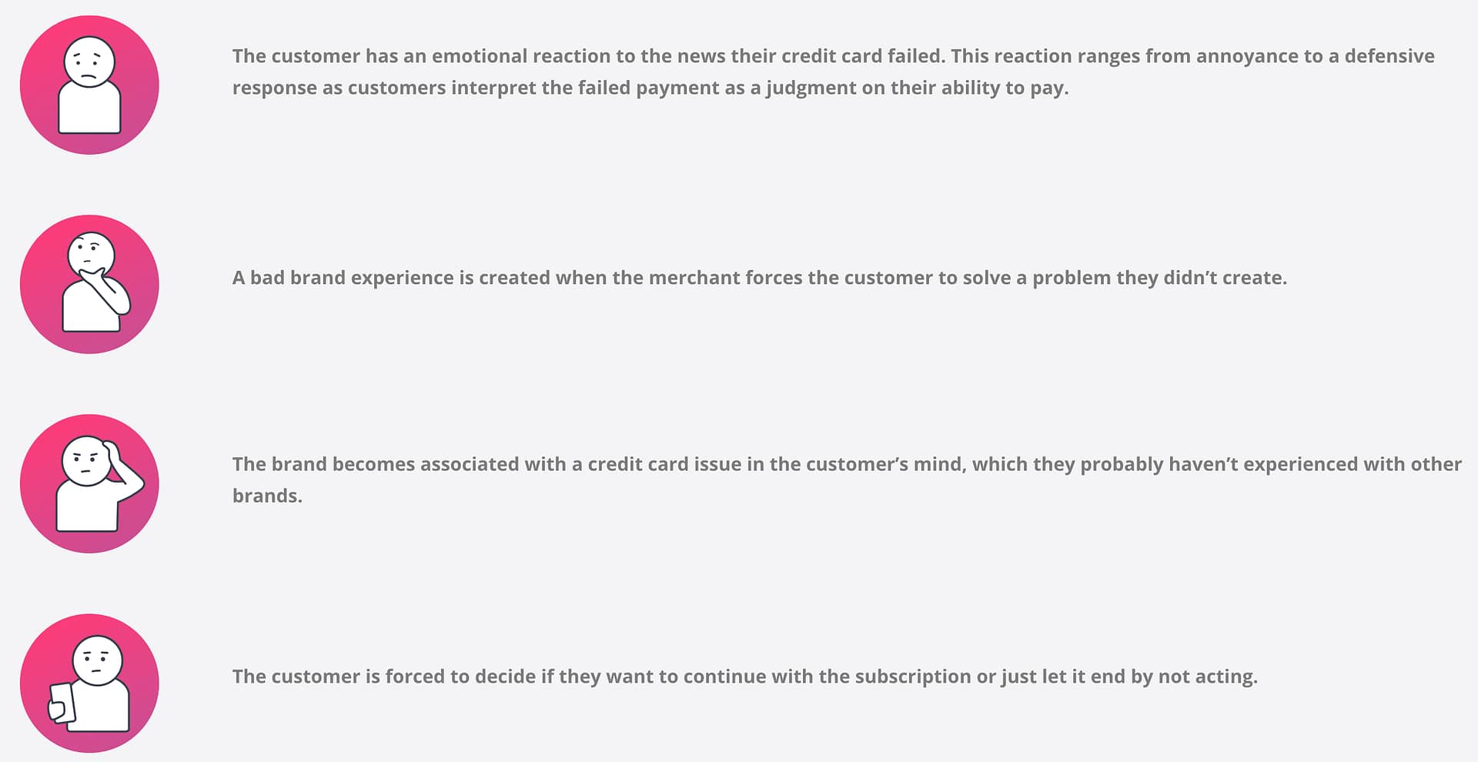The width and height of the screenshot is (1478, 762).
Task: Click the standalone word "brands."
Action: 267,496
